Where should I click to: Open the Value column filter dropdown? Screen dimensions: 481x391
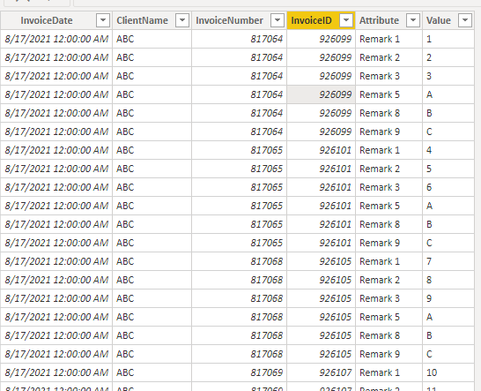click(x=465, y=20)
